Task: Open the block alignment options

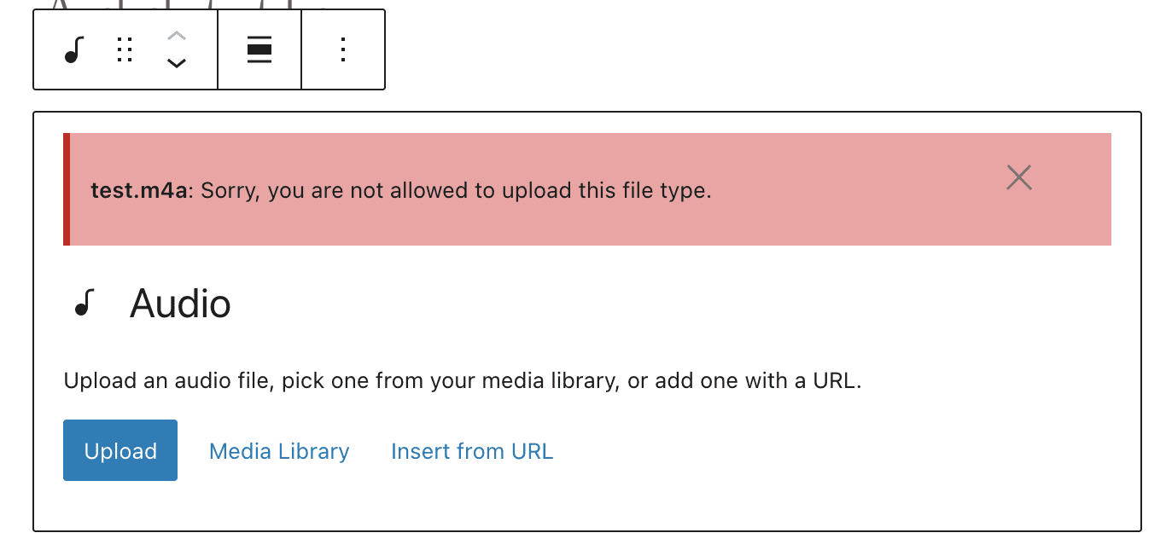Action: pyautogui.click(x=259, y=50)
